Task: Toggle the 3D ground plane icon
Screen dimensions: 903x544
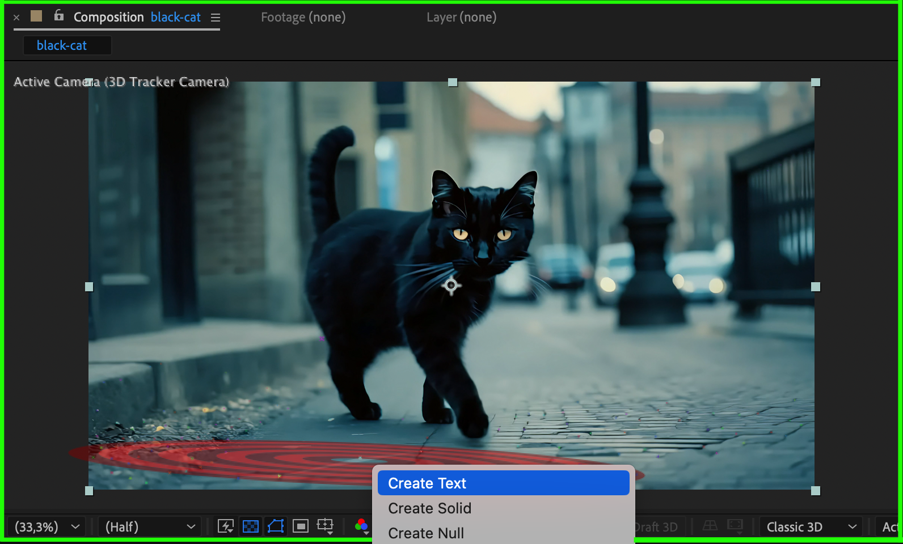Action: coord(710,526)
